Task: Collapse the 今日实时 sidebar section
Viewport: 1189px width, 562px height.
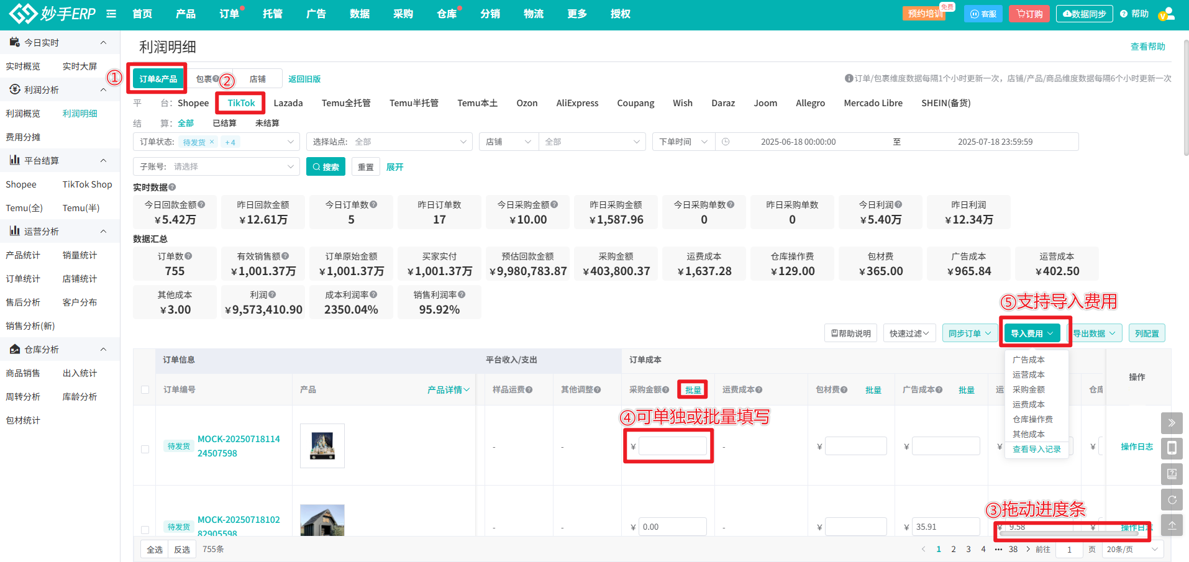Action: coord(103,42)
